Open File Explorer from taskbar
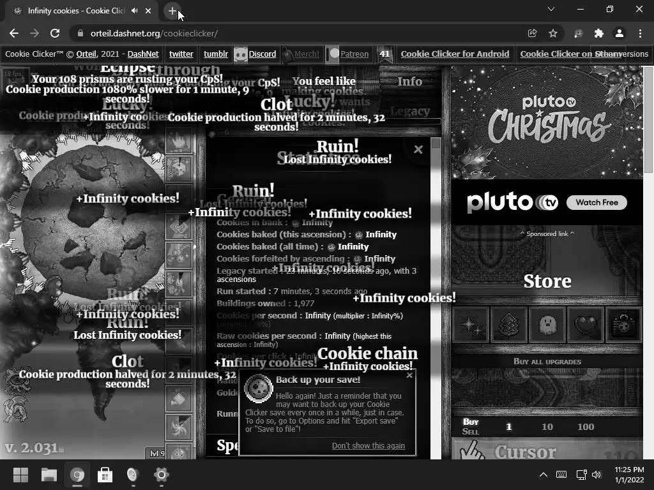Image resolution: width=654 pixels, height=490 pixels. (49, 475)
